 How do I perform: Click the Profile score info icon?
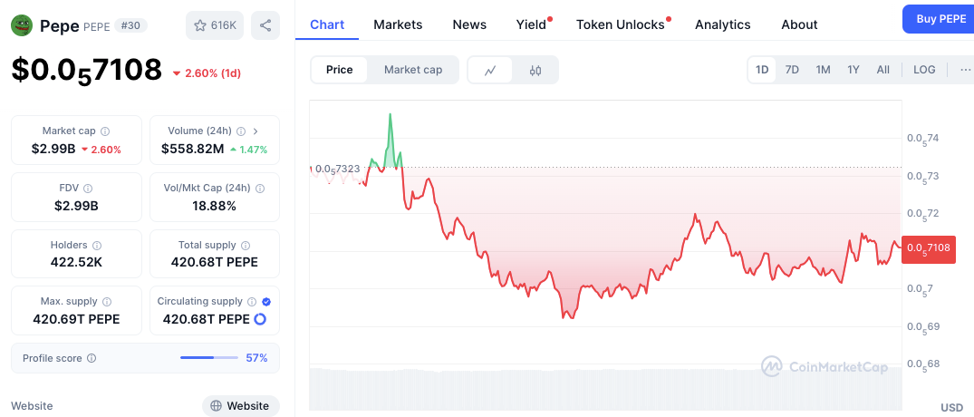tap(92, 358)
